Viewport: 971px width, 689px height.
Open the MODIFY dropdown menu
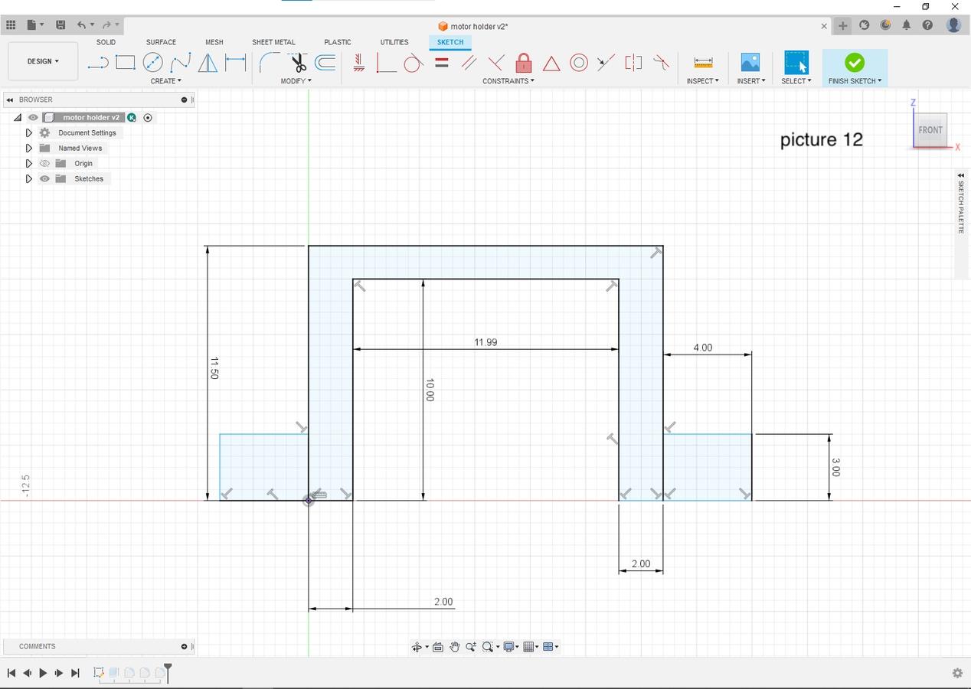coord(296,80)
